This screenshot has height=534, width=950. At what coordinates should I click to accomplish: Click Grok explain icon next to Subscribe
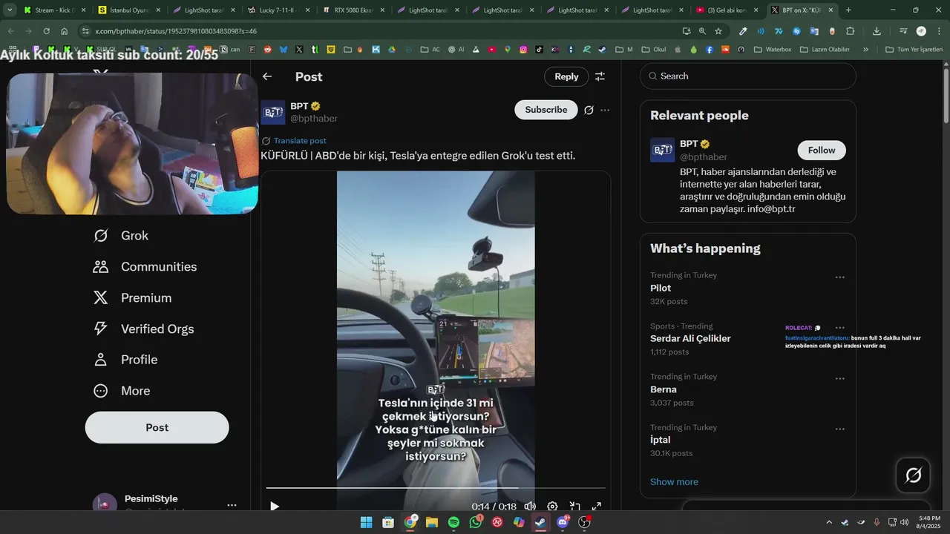589,110
